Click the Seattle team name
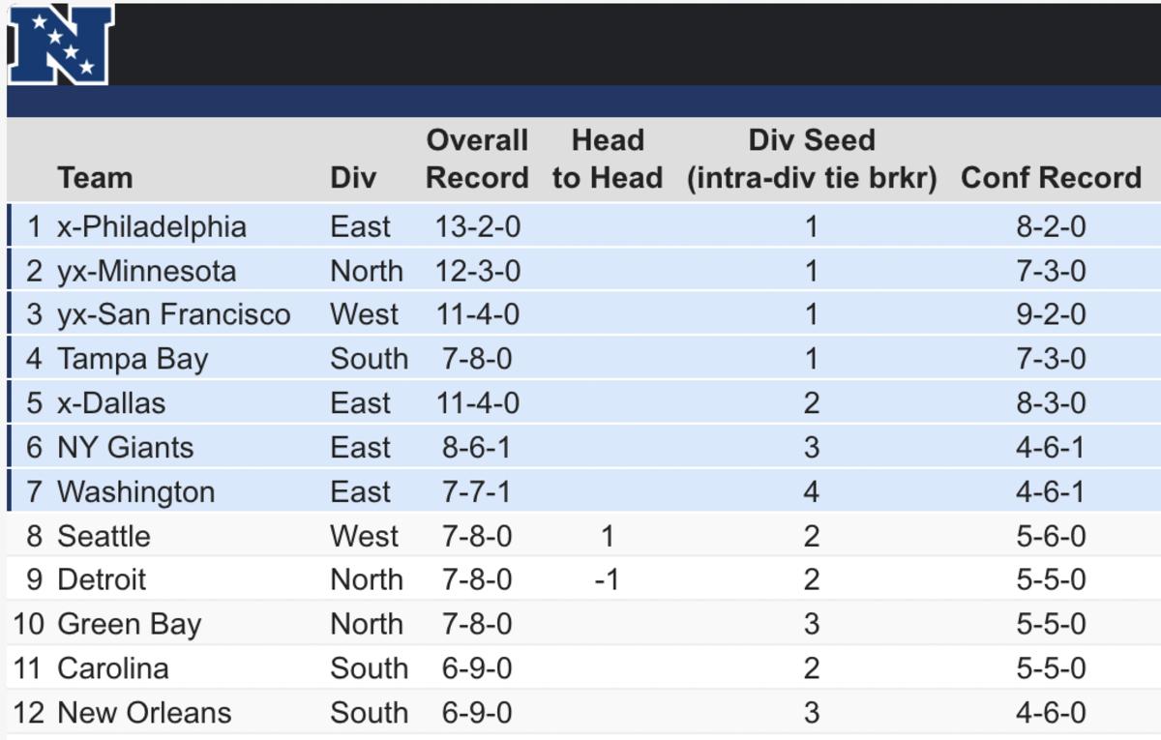 click(x=104, y=536)
